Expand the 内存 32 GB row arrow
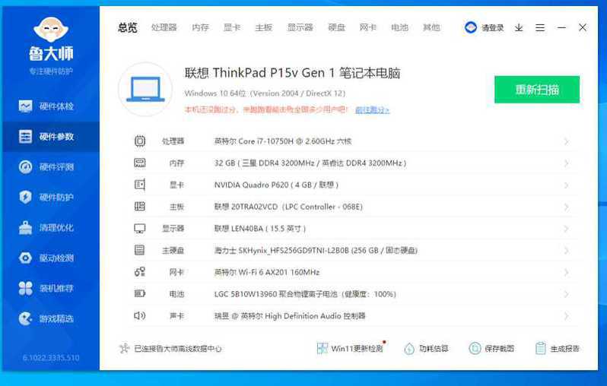 (567, 163)
